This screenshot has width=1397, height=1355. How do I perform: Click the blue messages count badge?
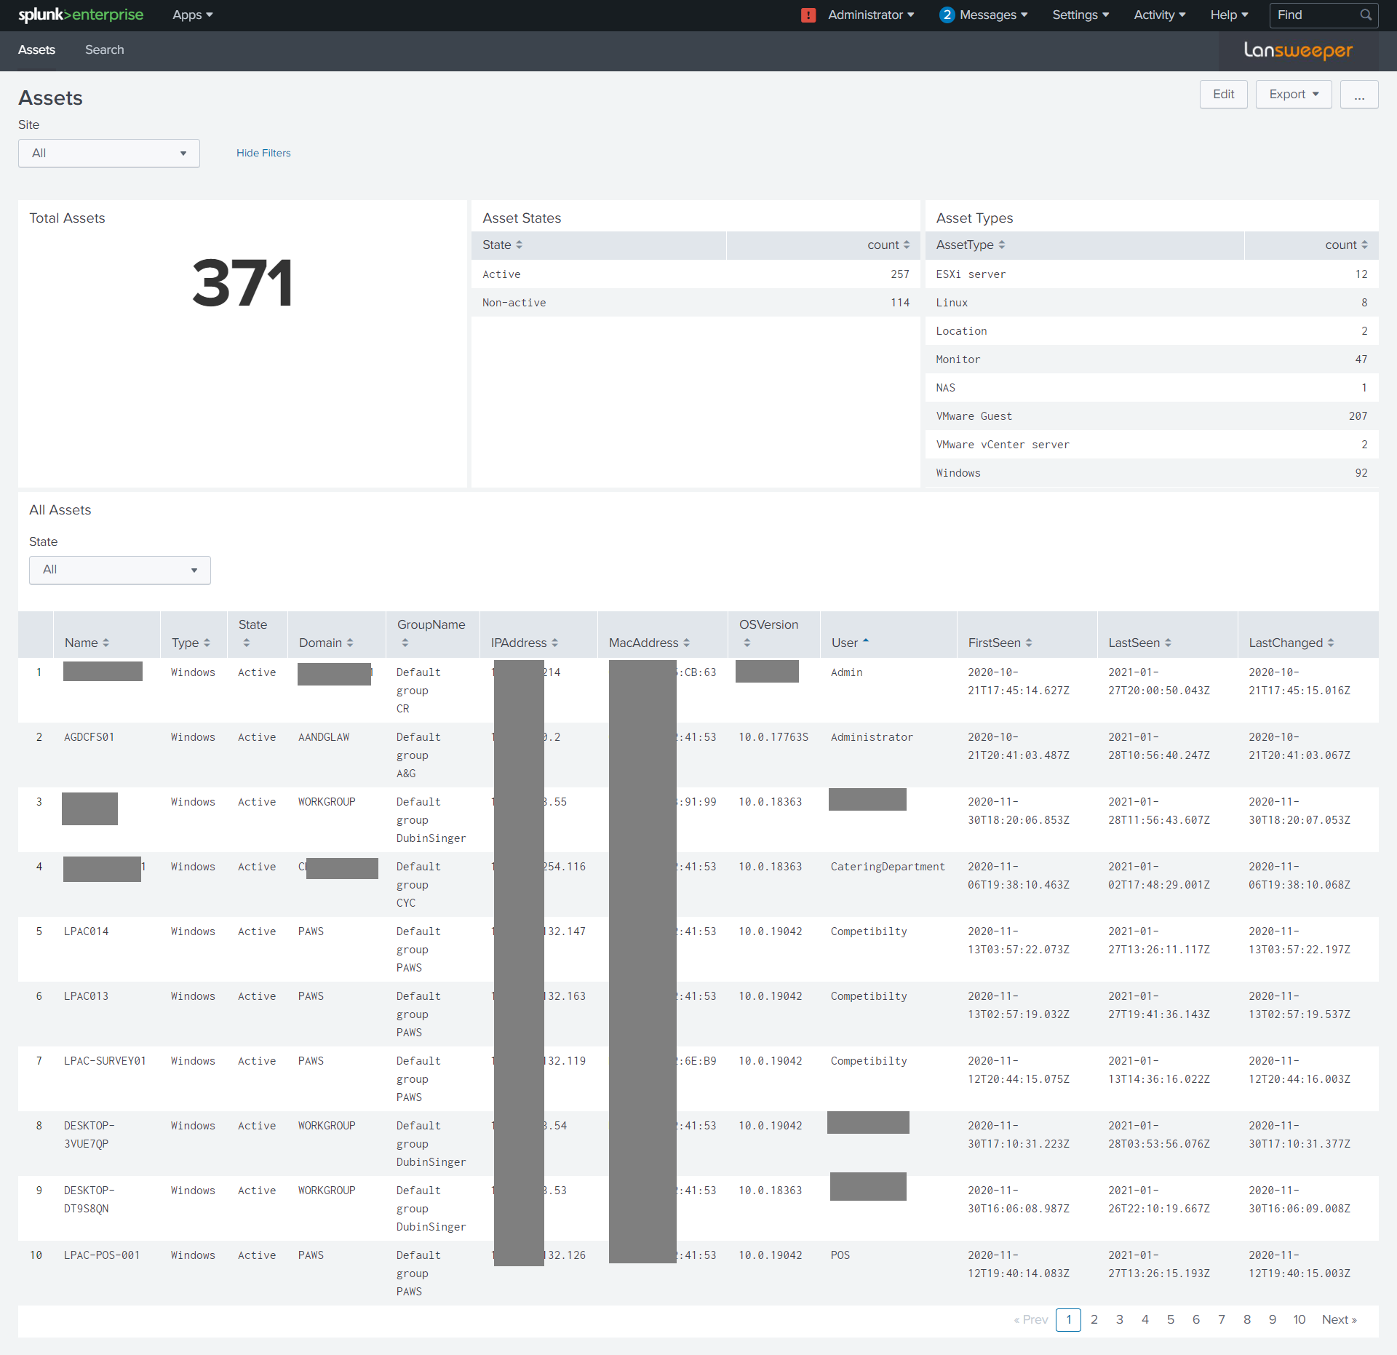coord(947,15)
